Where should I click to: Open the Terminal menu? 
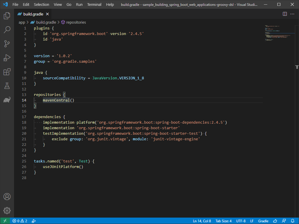[94, 4]
